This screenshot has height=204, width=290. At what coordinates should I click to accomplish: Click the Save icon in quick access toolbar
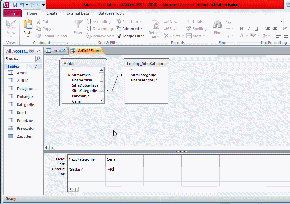(15, 5)
